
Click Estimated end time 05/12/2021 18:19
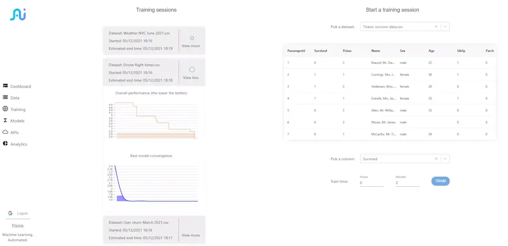[x=141, y=49]
